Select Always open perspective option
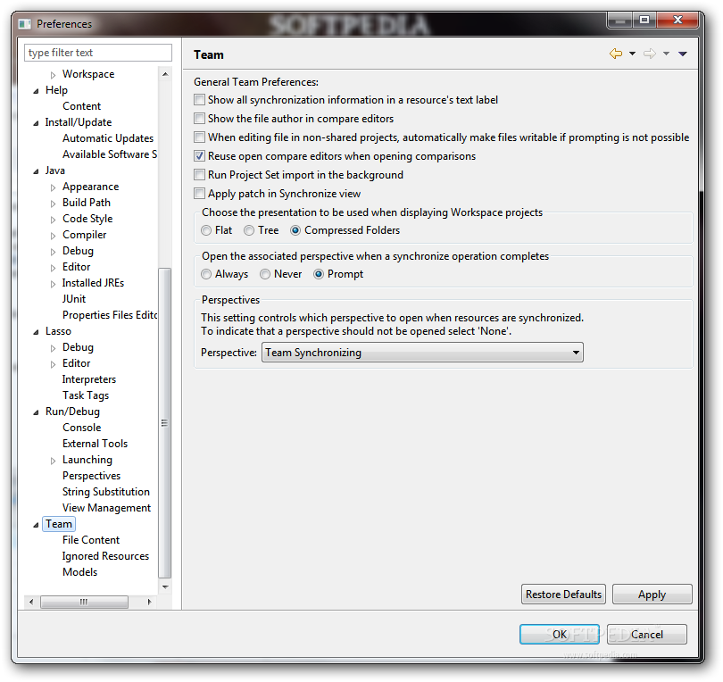Screen dimensions: 723x682 point(206,274)
